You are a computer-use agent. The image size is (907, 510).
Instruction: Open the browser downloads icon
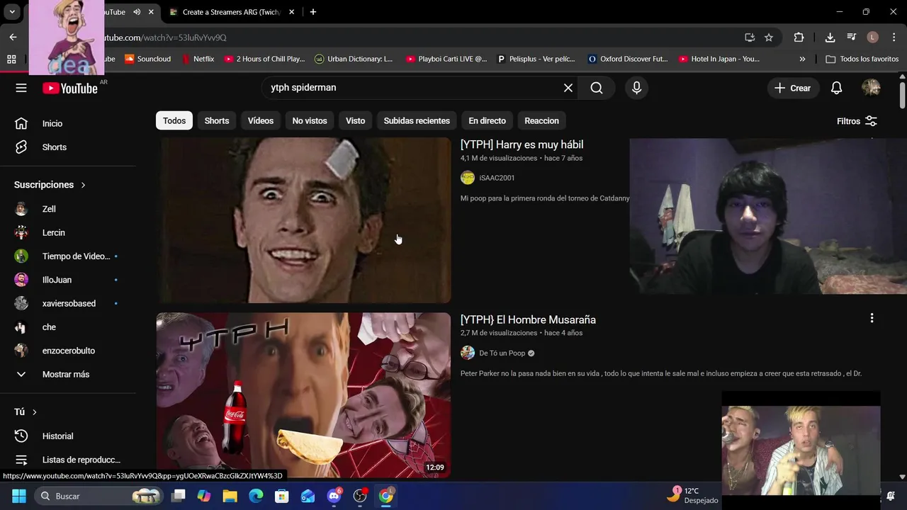[x=830, y=38]
